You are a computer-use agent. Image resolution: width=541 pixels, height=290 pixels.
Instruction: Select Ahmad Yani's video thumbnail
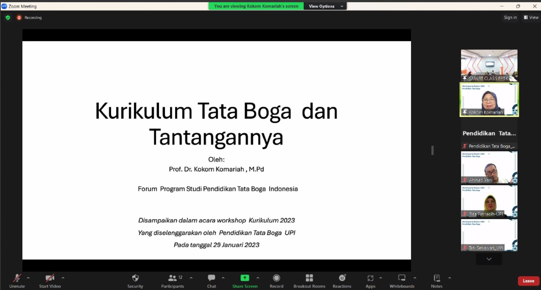pos(489,167)
